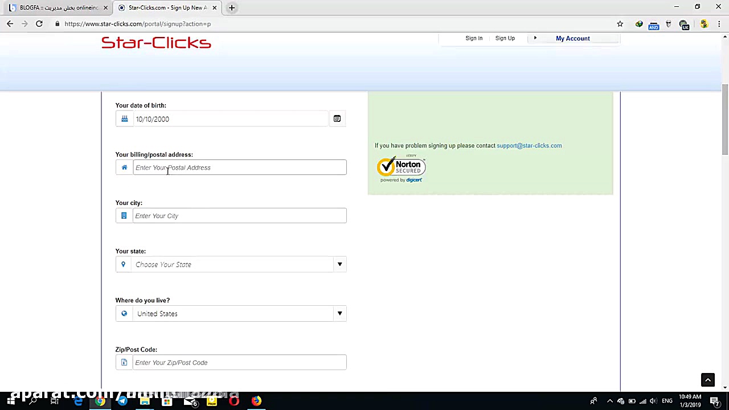Open the date of birth calendar picker

pyautogui.click(x=337, y=118)
